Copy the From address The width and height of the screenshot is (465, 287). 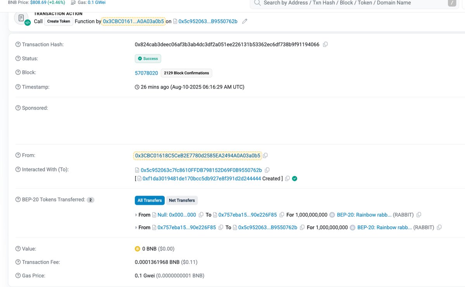[x=265, y=156]
